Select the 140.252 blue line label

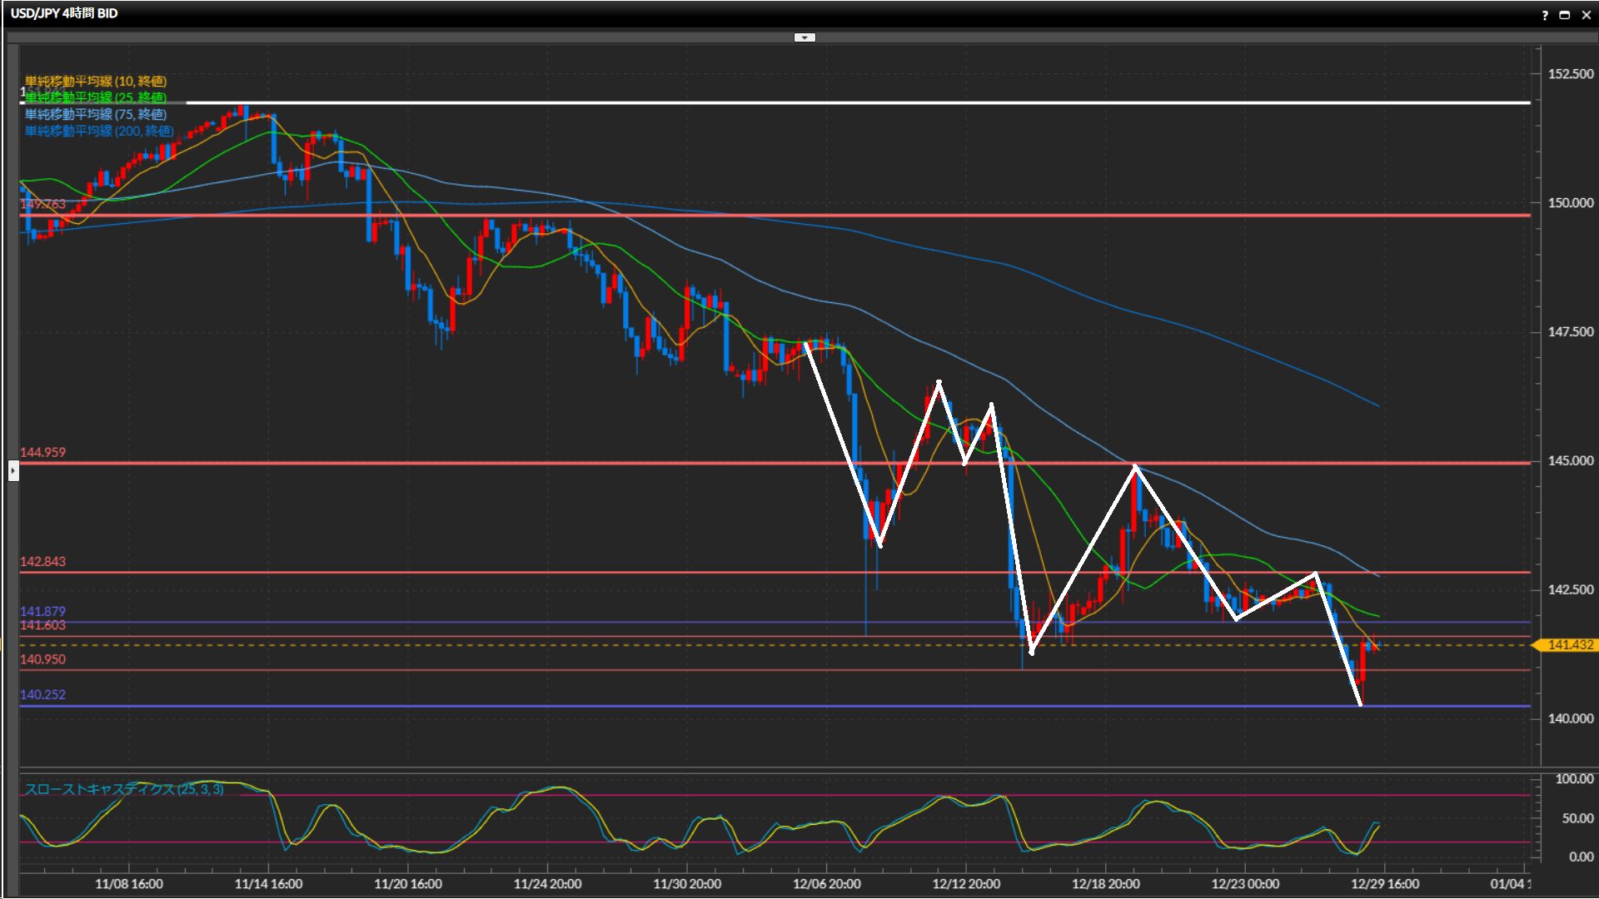[42, 695]
